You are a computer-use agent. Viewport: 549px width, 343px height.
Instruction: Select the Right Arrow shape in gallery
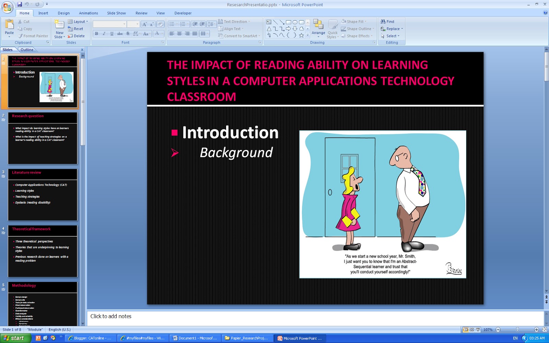[288, 29]
